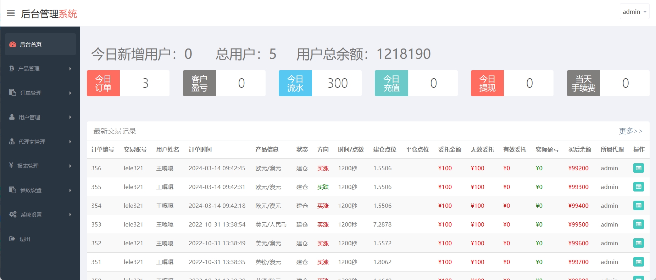The width and height of the screenshot is (656, 280).
Task: Click the red 今日订单 tile
Action: (103, 83)
